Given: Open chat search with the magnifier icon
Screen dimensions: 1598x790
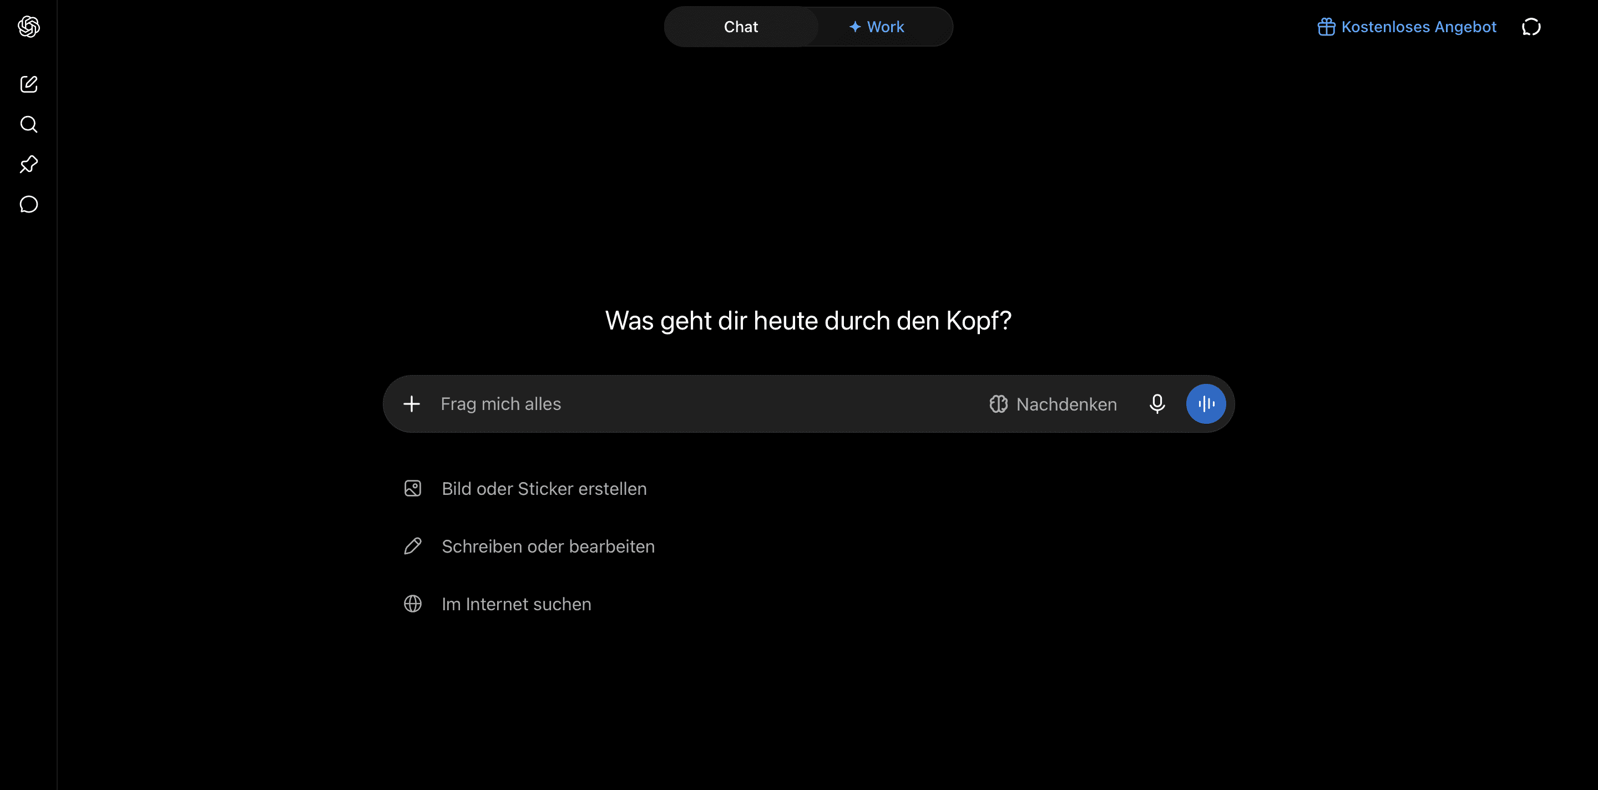Looking at the screenshot, I should [x=28, y=124].
